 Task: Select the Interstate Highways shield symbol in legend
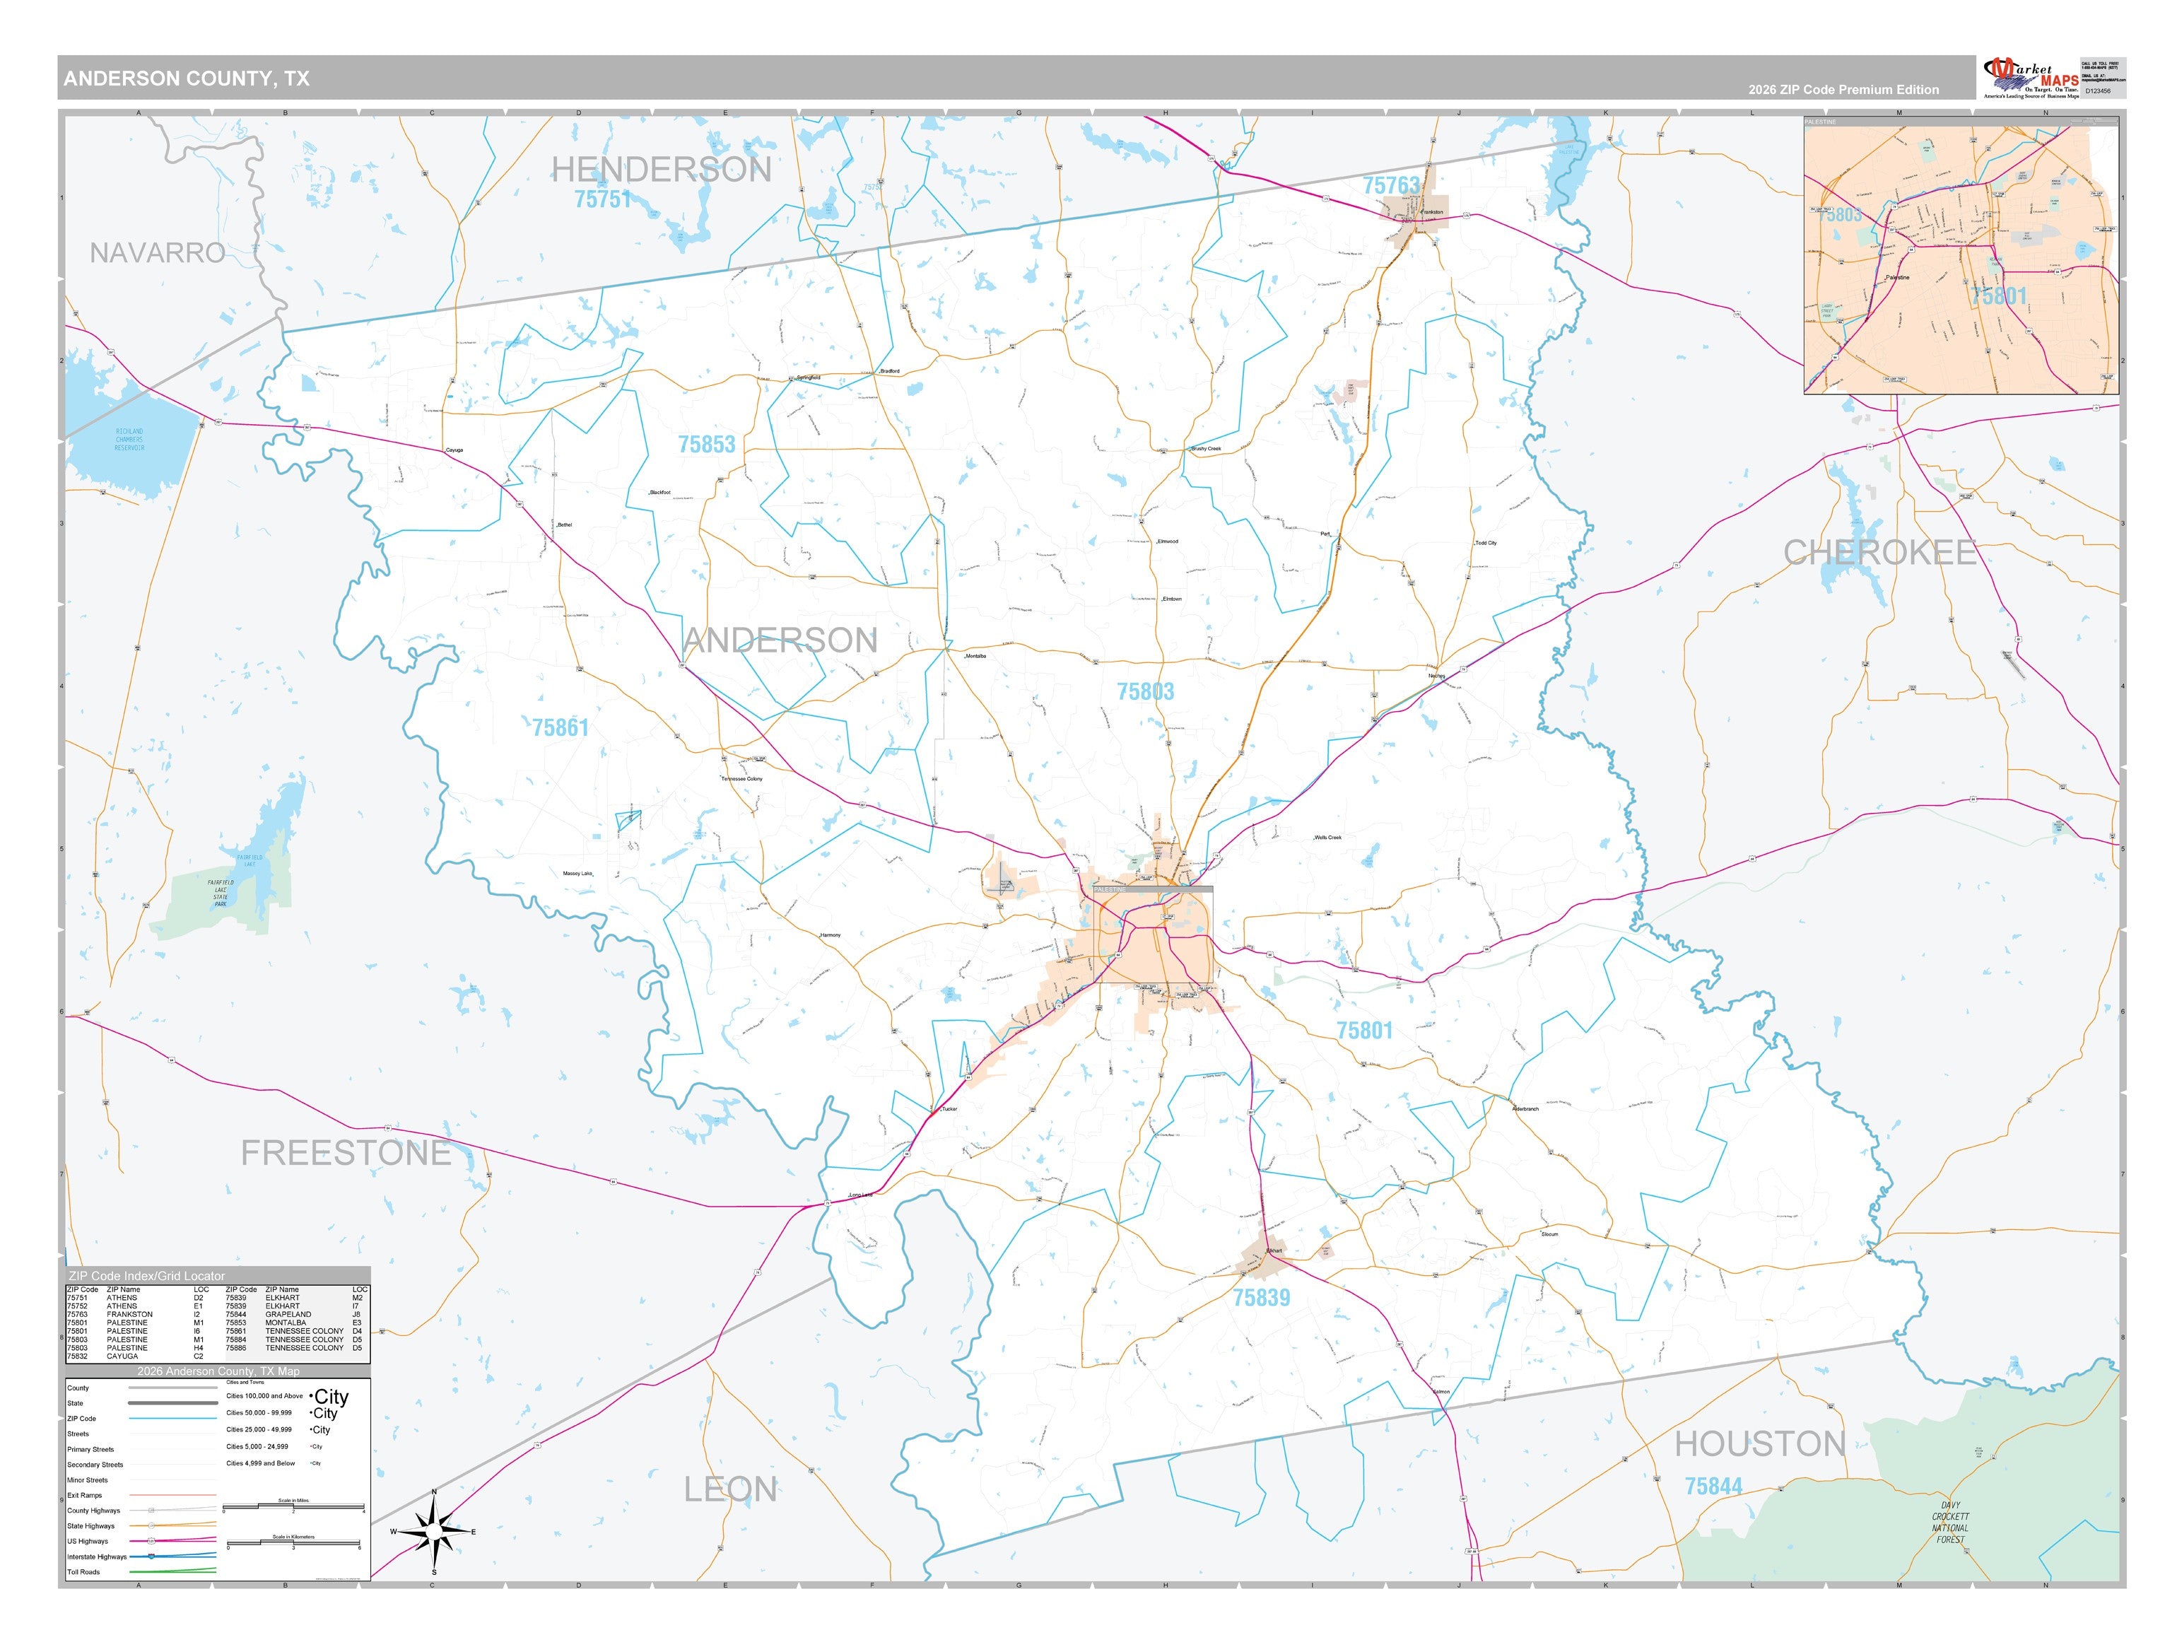(151, 1557)
